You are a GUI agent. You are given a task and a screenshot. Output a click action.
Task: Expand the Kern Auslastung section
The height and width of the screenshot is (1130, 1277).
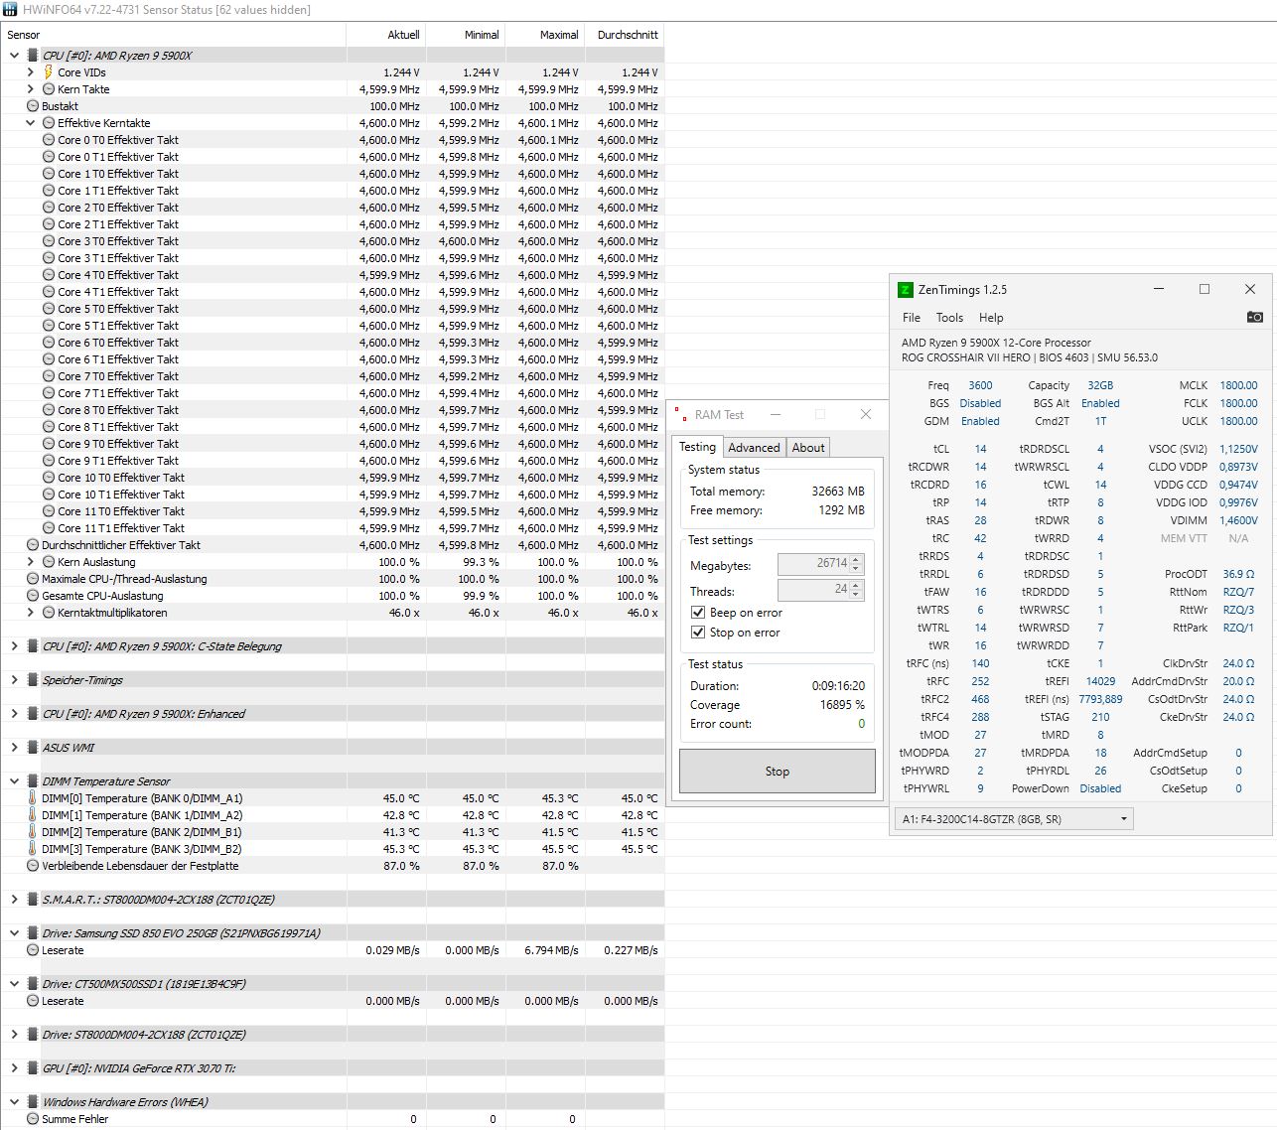tap(30, 561)
